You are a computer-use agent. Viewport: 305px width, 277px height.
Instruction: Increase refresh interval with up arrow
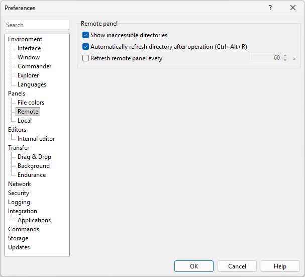pyautogui.click(x=285, y=56)
